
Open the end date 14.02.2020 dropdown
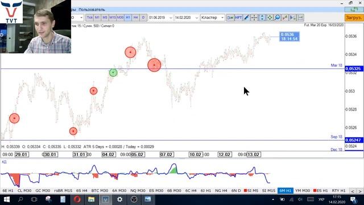point(197,18)
